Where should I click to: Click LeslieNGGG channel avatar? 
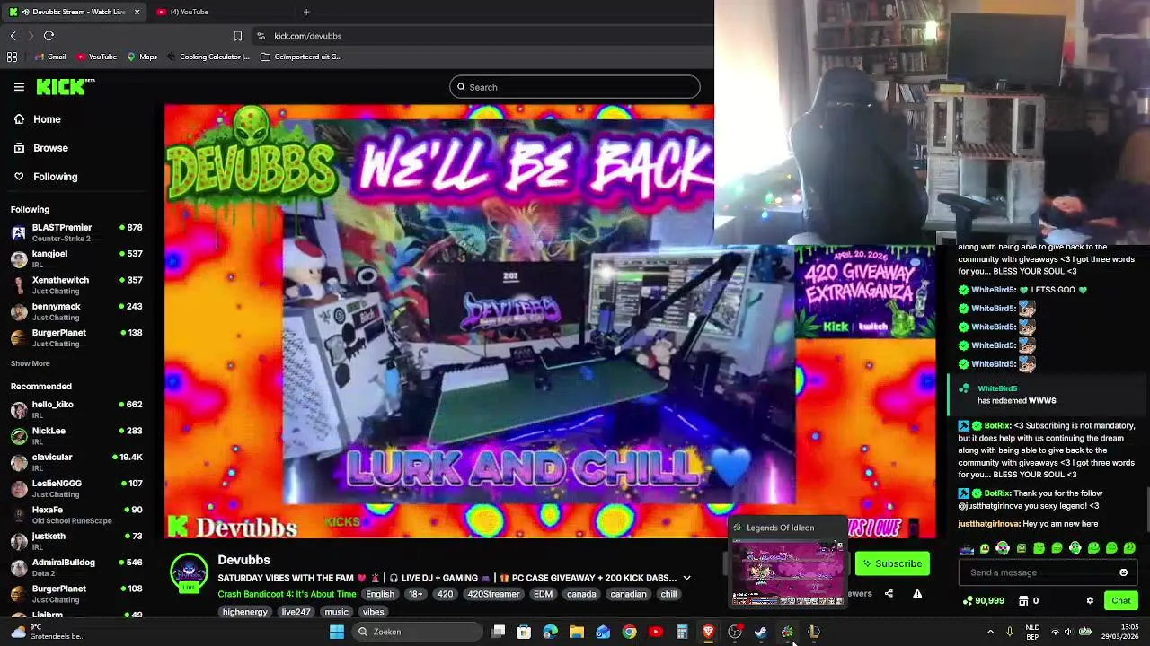[19, 489]
